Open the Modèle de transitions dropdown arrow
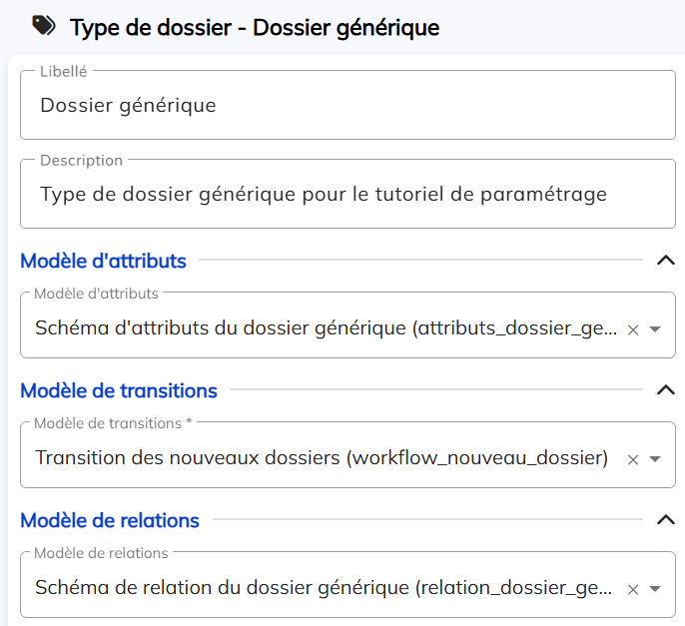Image resolution: width=685 pixels, height=626 pixels. pos(655,459)
